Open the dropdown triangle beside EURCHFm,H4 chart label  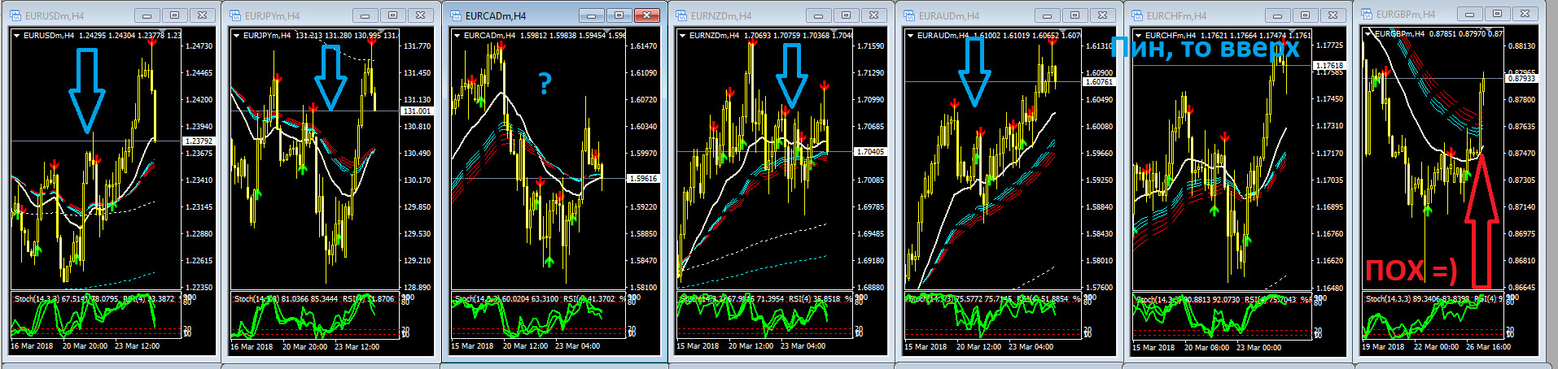(1138, 36)
